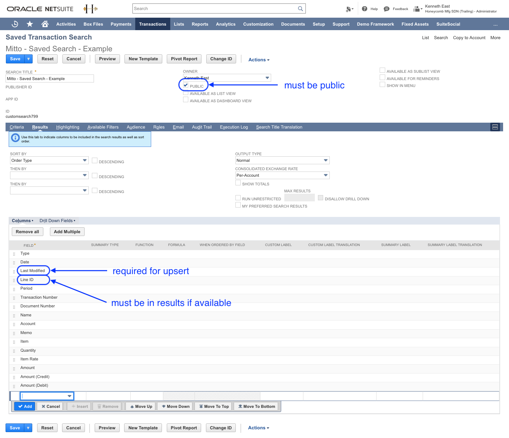Enable Available as Dashboard View
The image size is (509, 438).
click(x=186, y=100)
